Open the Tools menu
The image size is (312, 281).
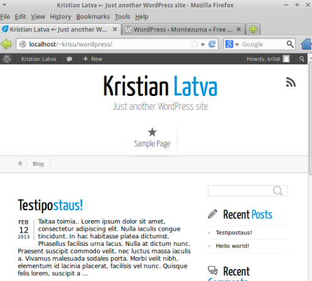(x=122, y=16)
